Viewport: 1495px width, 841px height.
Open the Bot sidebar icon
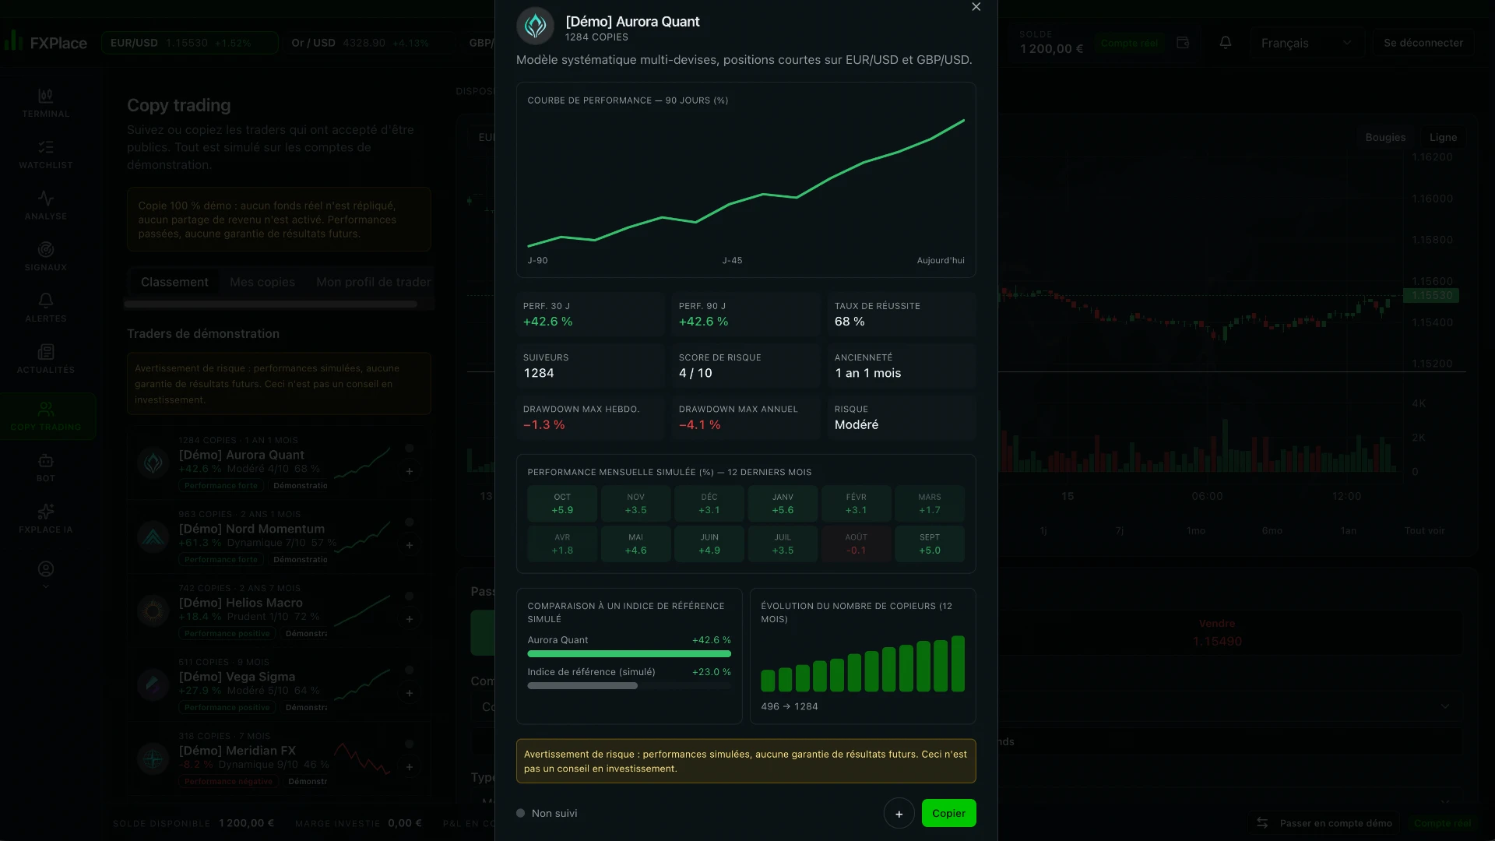click(46, 467)
